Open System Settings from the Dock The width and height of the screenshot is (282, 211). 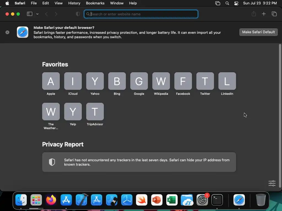pos(202,200)
